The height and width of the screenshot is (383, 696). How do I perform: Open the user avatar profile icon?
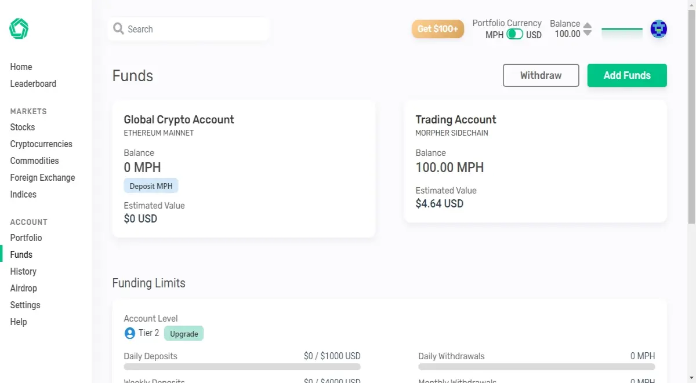658,29
